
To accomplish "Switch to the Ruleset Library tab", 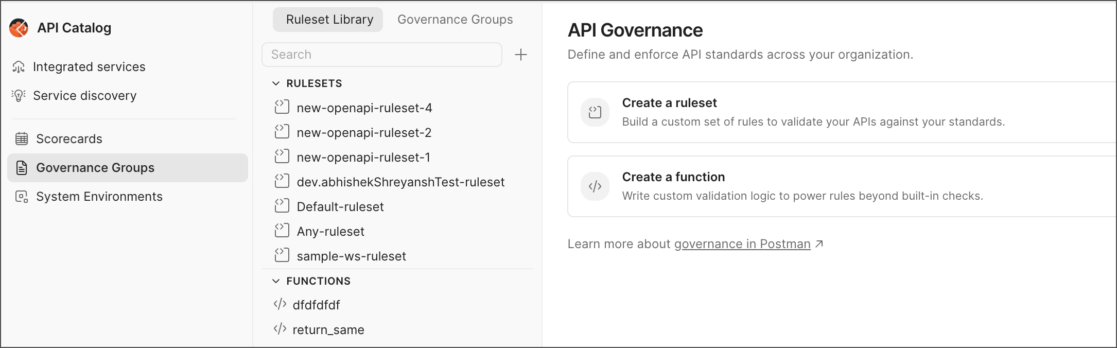I will point(328,20).
